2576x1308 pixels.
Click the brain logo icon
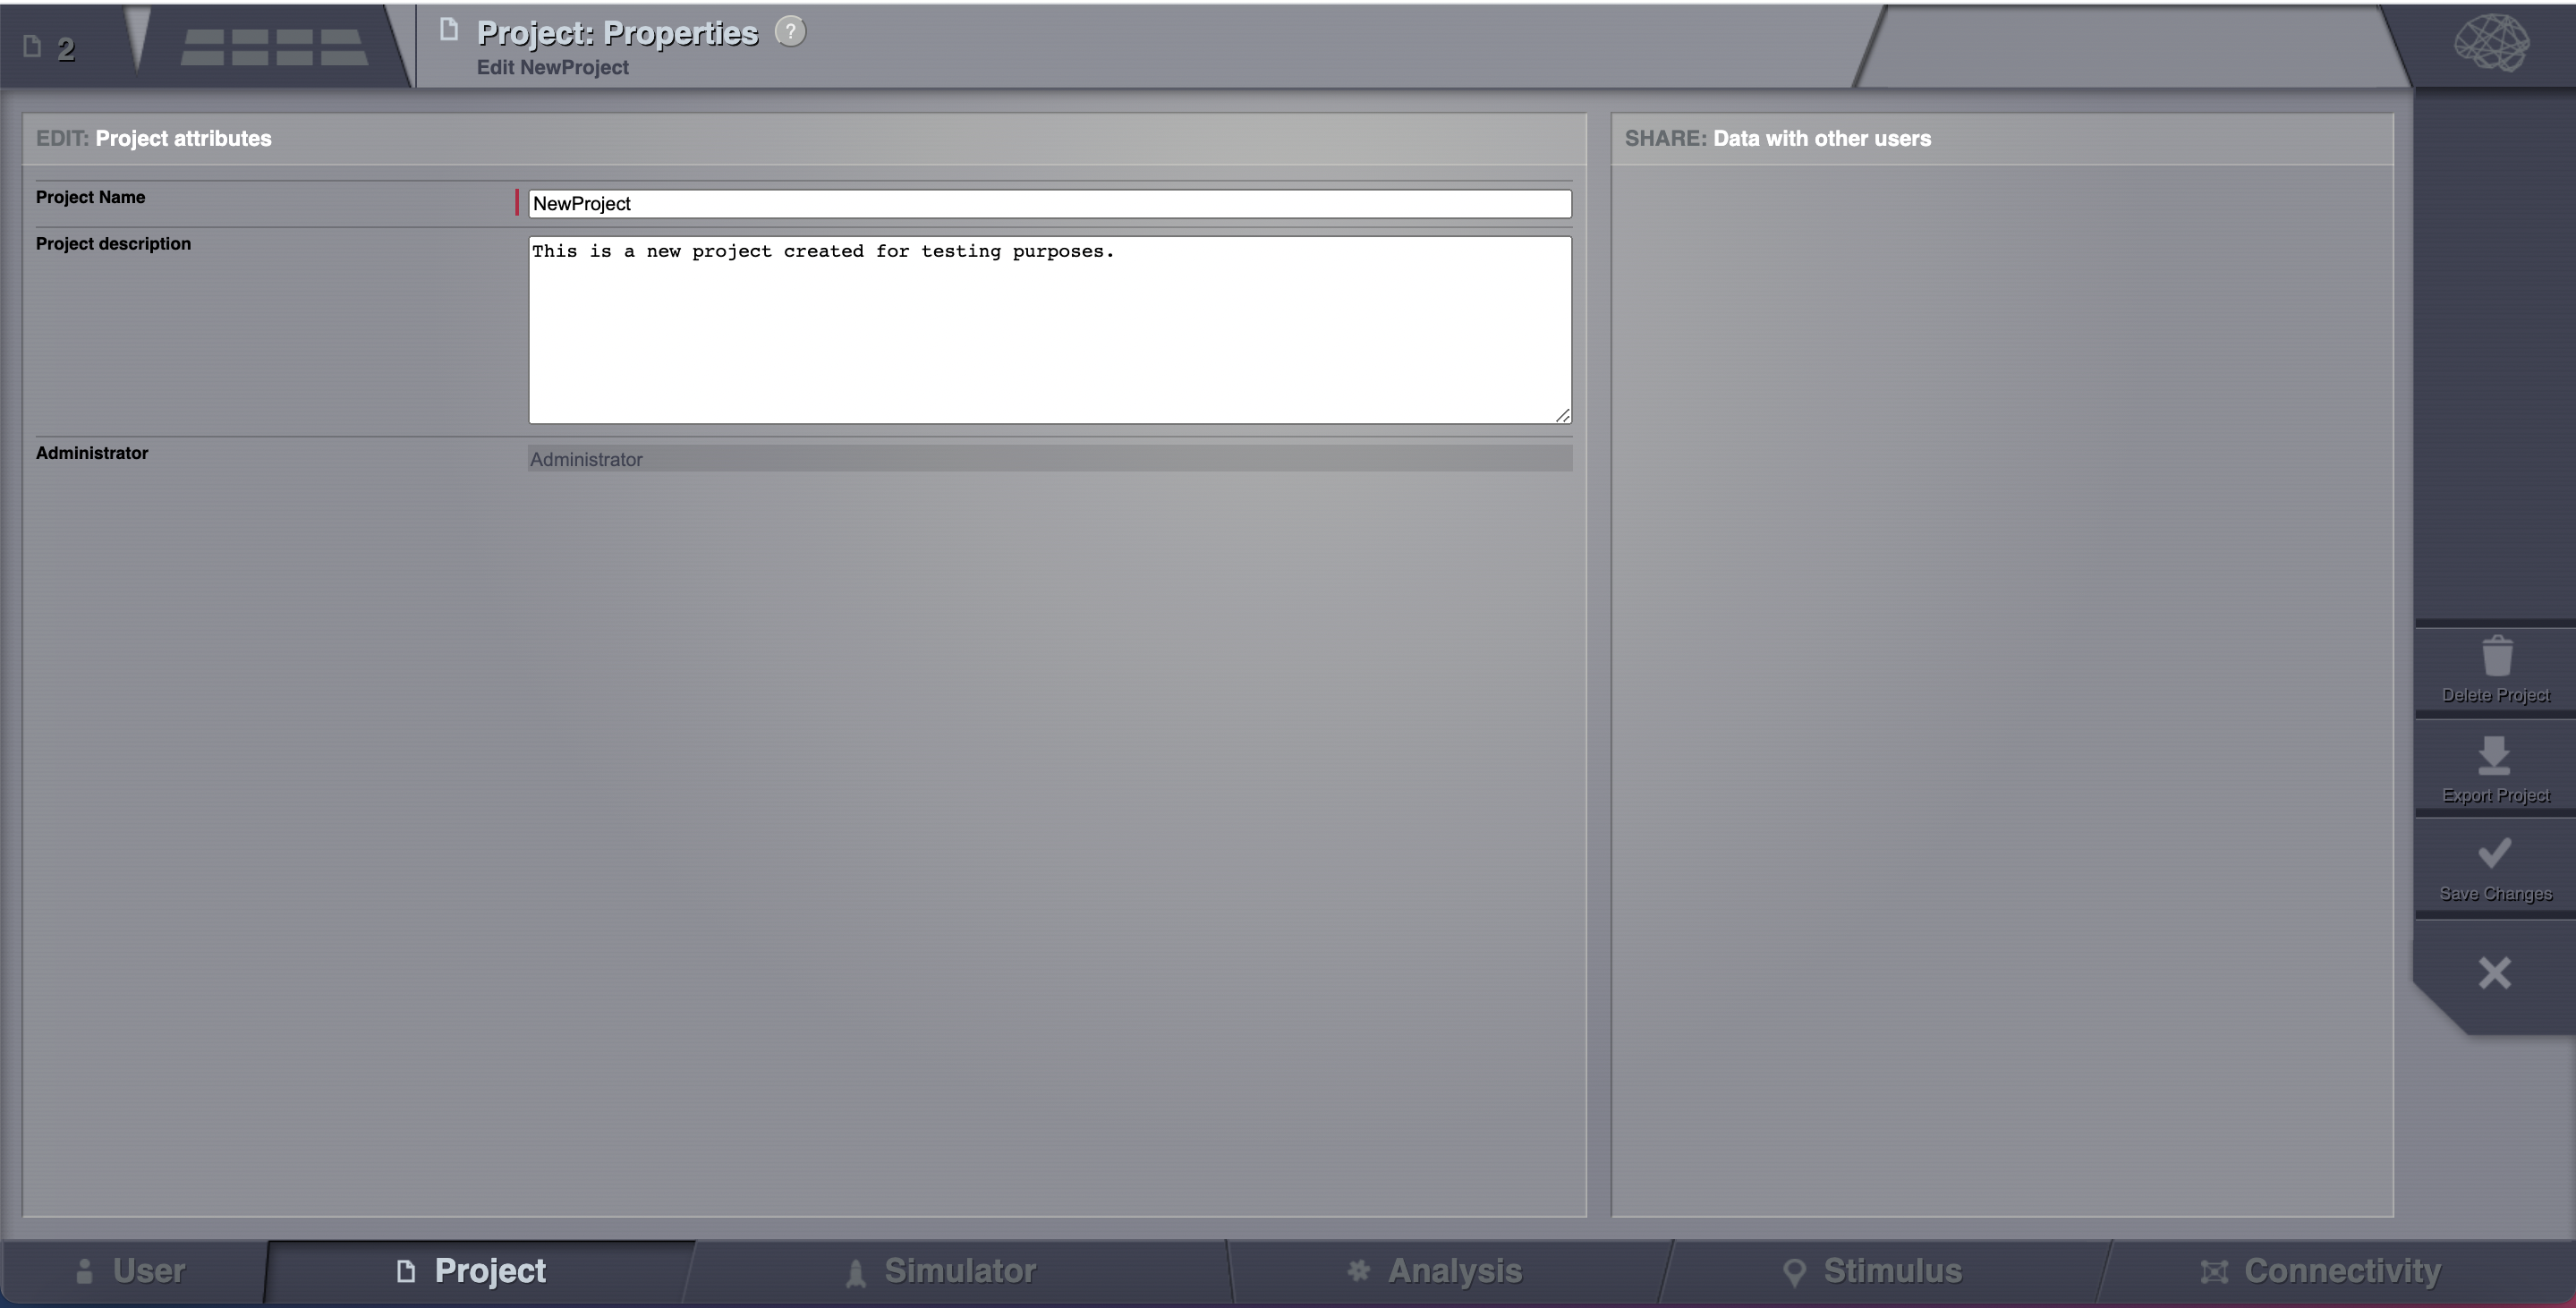coord(2491,43)
